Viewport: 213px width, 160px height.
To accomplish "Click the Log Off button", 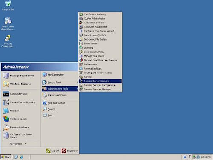I will [52, 151].
